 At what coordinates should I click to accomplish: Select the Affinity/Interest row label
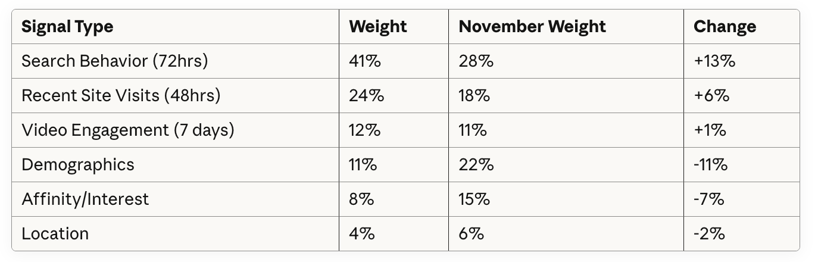85,199
